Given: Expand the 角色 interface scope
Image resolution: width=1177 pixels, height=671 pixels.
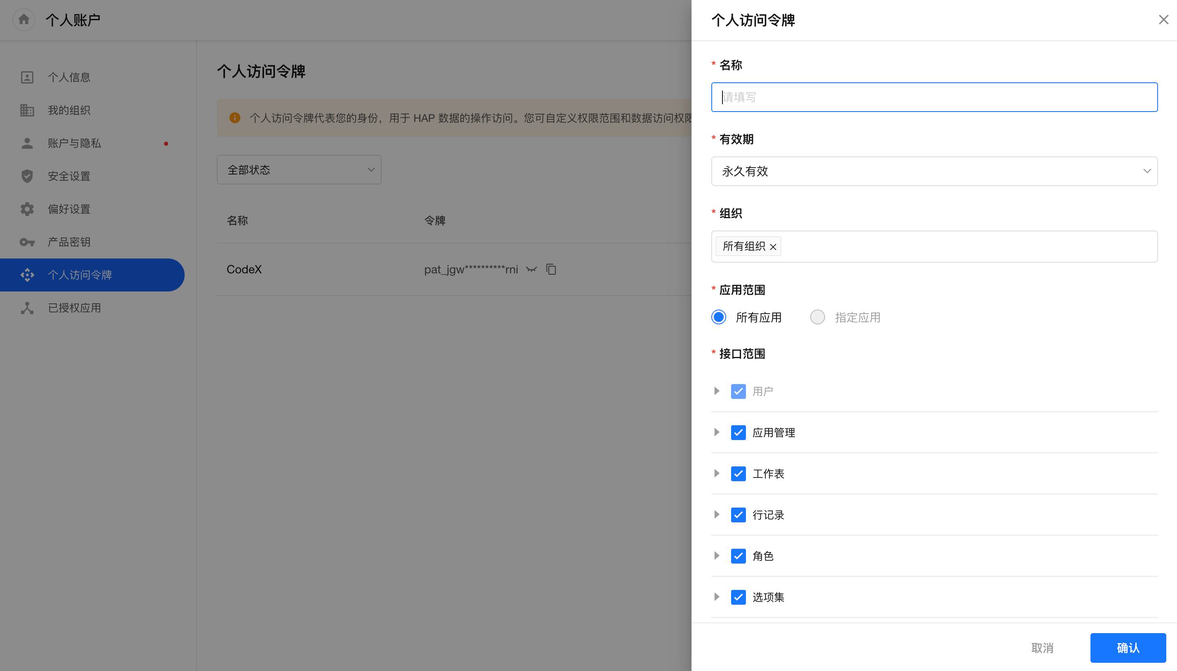Looking at the screenshot, I should point(717,555).
